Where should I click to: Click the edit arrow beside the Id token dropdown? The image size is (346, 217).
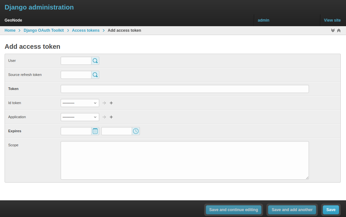pyautogui.click(x=104, y=103)
